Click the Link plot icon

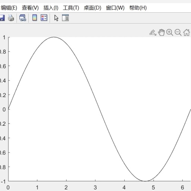pos(23,18)
